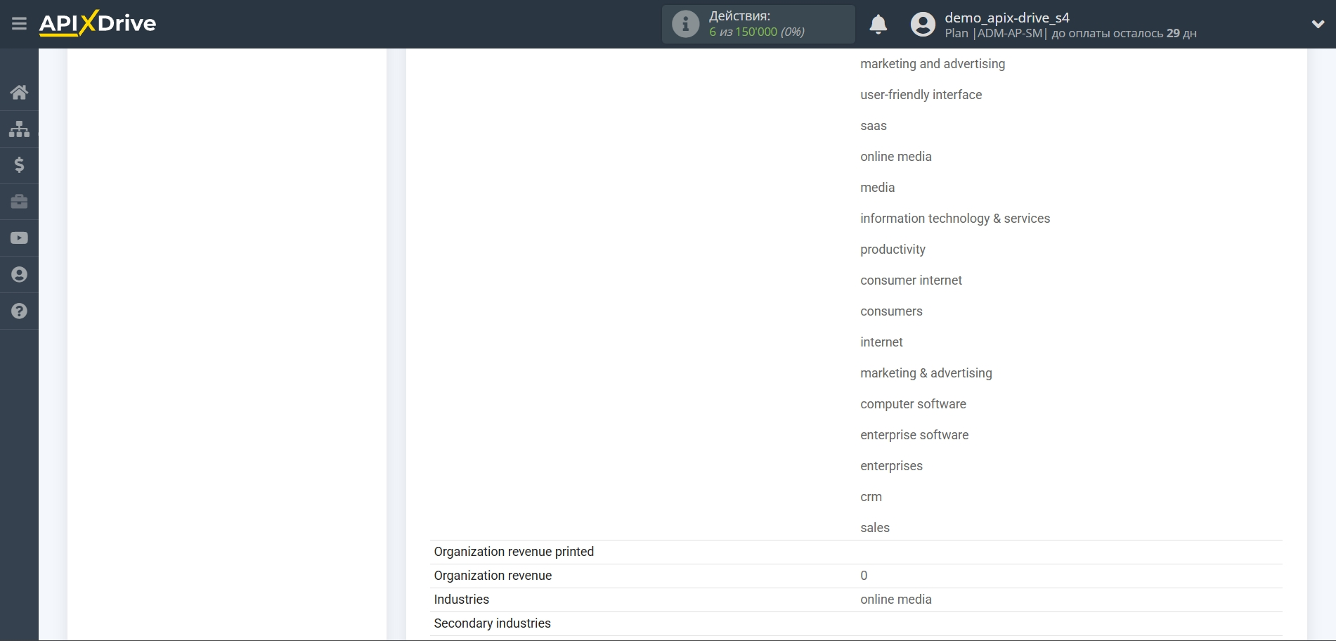Image resolution: width=1336 pixels, height=641 pixels.
Task: Click the "saas" tag in the list
Action: pos(873,125)
